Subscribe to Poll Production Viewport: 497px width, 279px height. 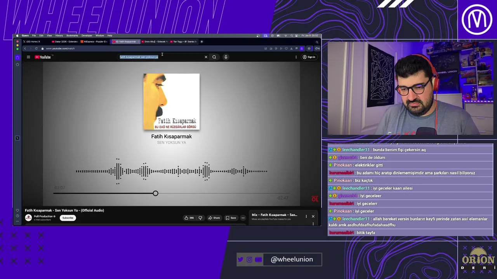pyautogui.click(x=68, y=218)
